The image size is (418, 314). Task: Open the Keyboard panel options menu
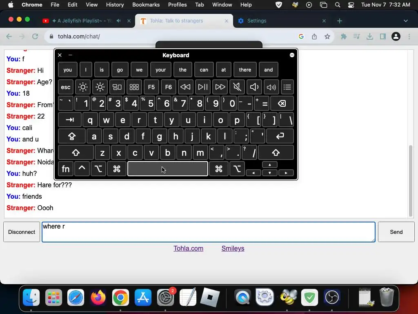(292, 55)
